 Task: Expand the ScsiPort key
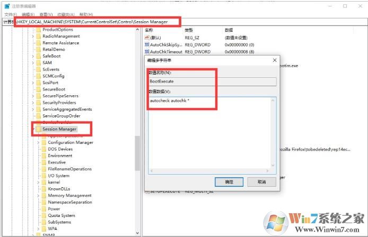point(33,83)
